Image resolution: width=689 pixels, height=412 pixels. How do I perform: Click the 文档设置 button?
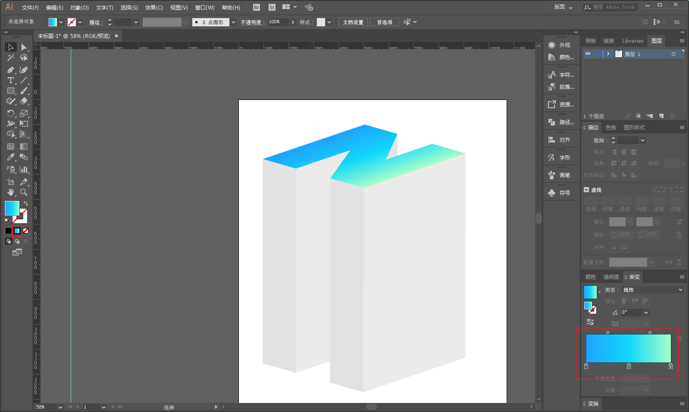click(353, 22)
